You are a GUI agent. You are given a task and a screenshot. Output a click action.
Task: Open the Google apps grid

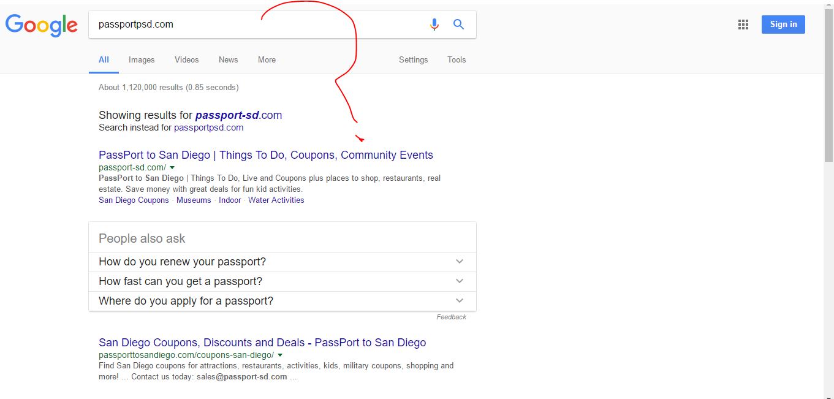pos(743,25)
